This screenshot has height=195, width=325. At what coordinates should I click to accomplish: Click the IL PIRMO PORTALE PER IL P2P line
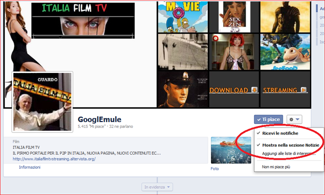87,153
